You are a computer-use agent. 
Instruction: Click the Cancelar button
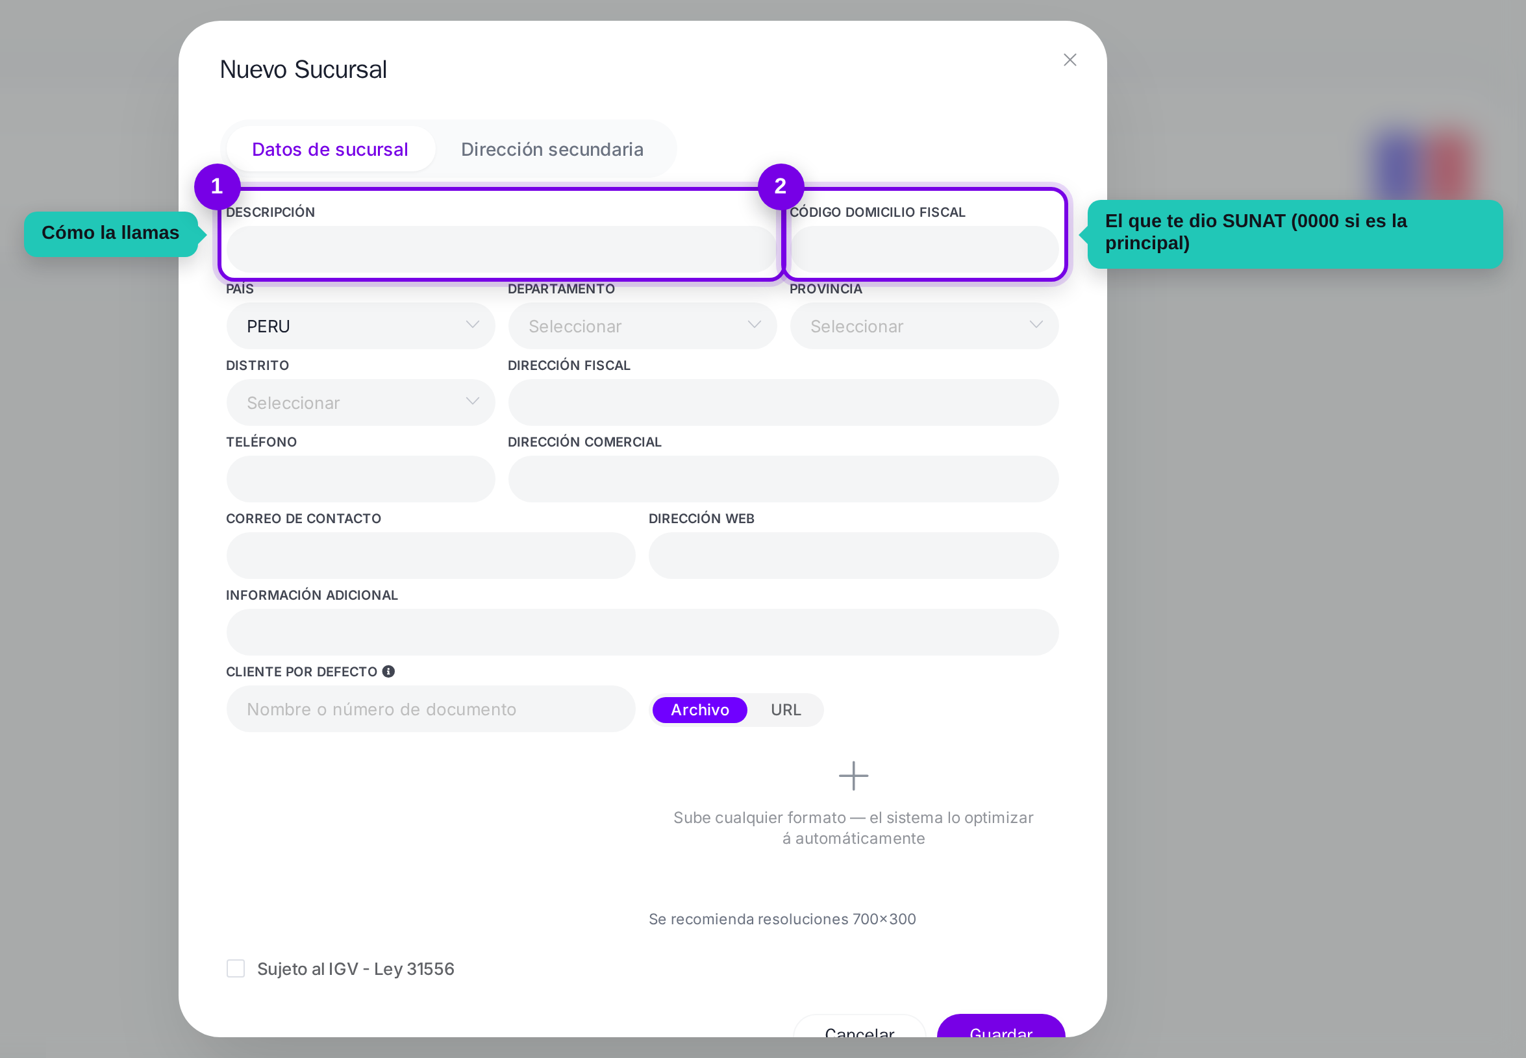click(x=860, y=1026)
